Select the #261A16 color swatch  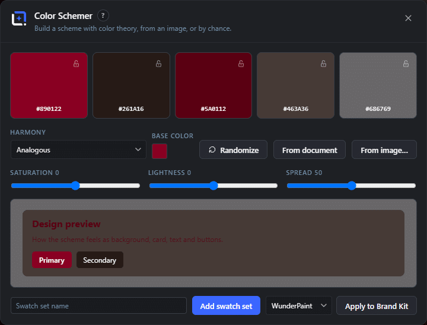tap(131, 85)
